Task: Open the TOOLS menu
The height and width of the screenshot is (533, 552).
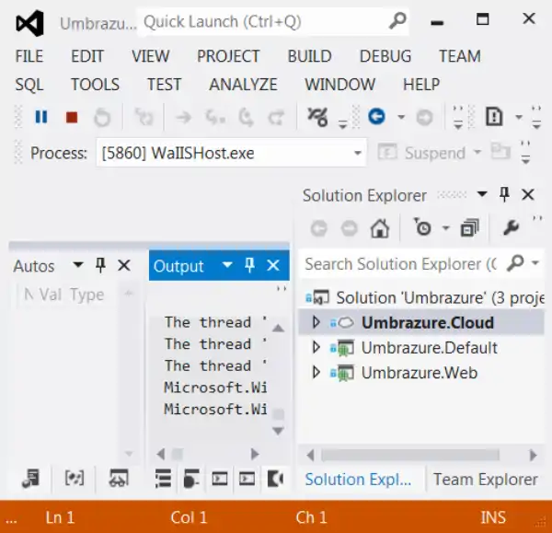Action: 96,85
